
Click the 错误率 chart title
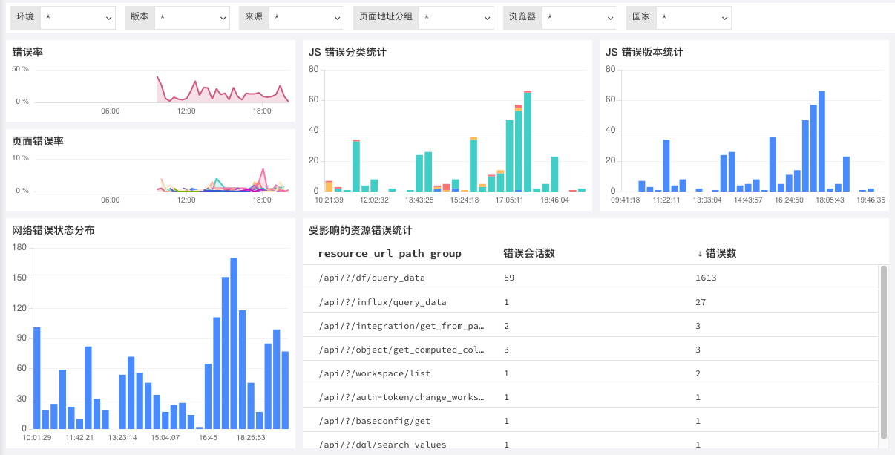pyautogui.click(x=27, y=52)
